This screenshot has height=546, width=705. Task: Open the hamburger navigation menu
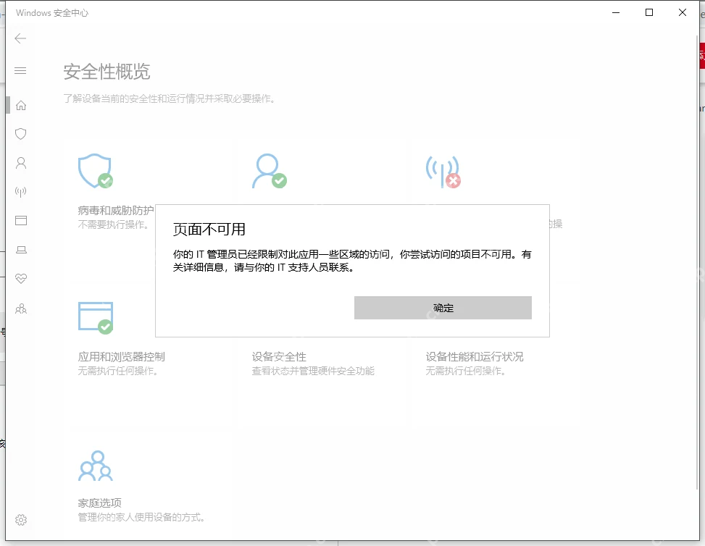[20, 70]
